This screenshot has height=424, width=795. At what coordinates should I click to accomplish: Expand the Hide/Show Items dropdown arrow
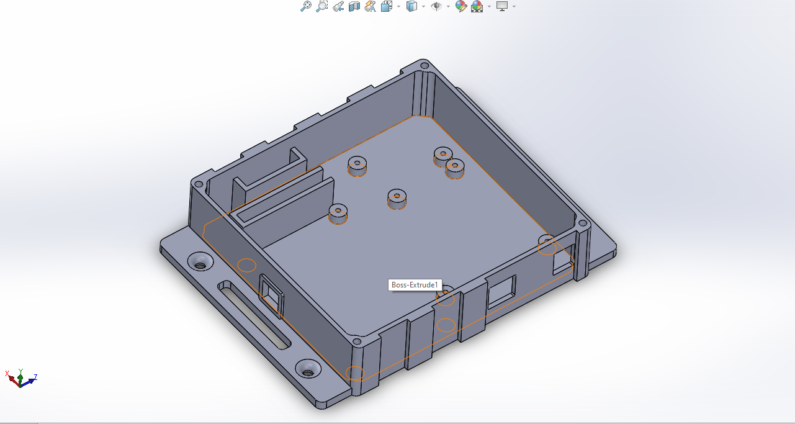(x=448, y=6)
